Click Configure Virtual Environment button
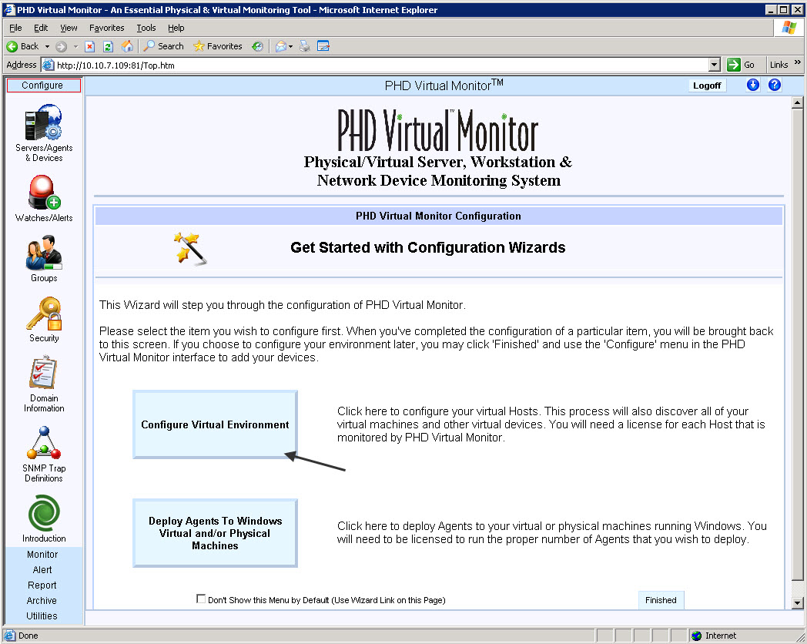807x644 pixels. click(215, 424)
